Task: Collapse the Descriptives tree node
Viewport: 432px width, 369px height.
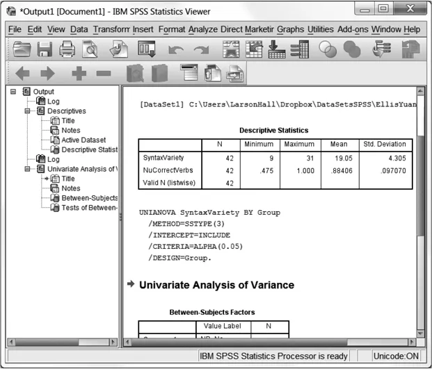Action: (x=27, y=110)
